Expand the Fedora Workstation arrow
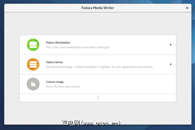Viewport: 195px width, 130px height. 171,44
